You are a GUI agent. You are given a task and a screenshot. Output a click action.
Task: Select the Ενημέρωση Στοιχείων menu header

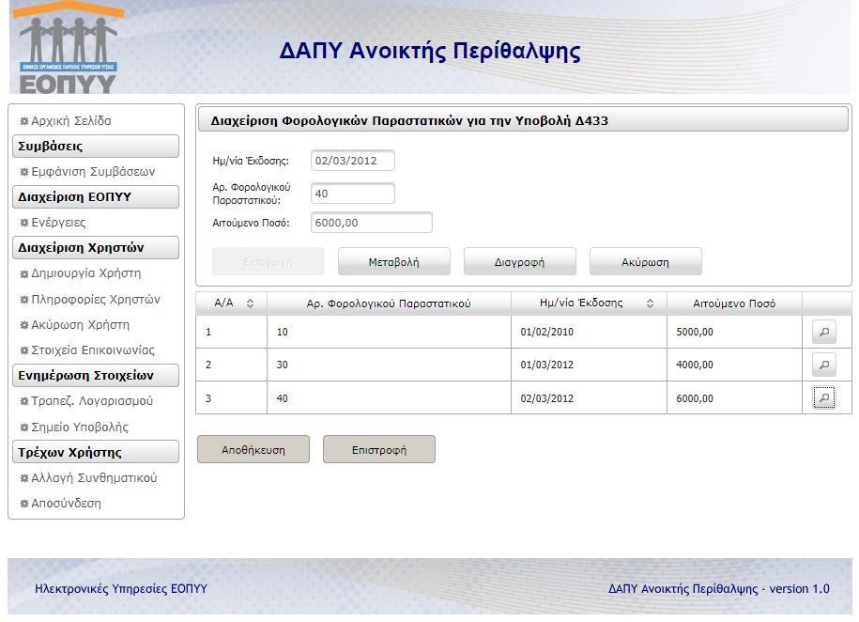(x=96, y=376)
